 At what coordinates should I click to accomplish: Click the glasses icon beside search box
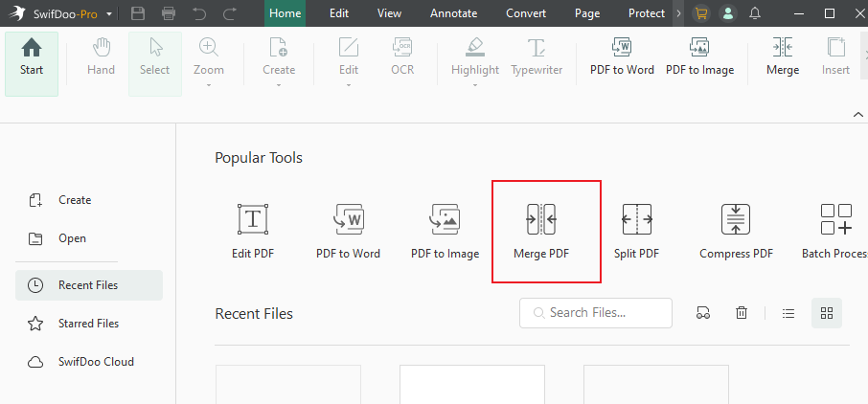click(703, 313)
